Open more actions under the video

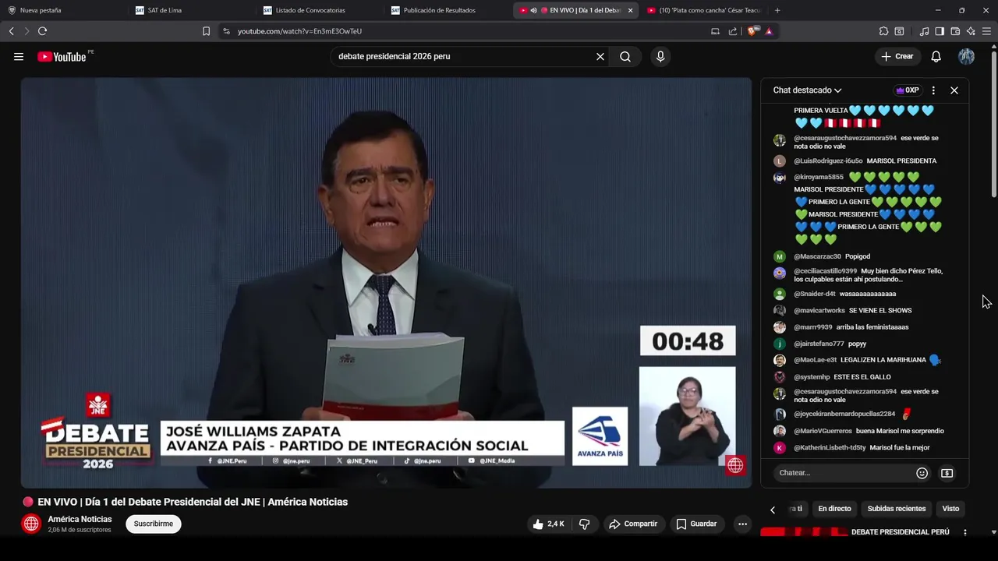click(x=742, y=524)
